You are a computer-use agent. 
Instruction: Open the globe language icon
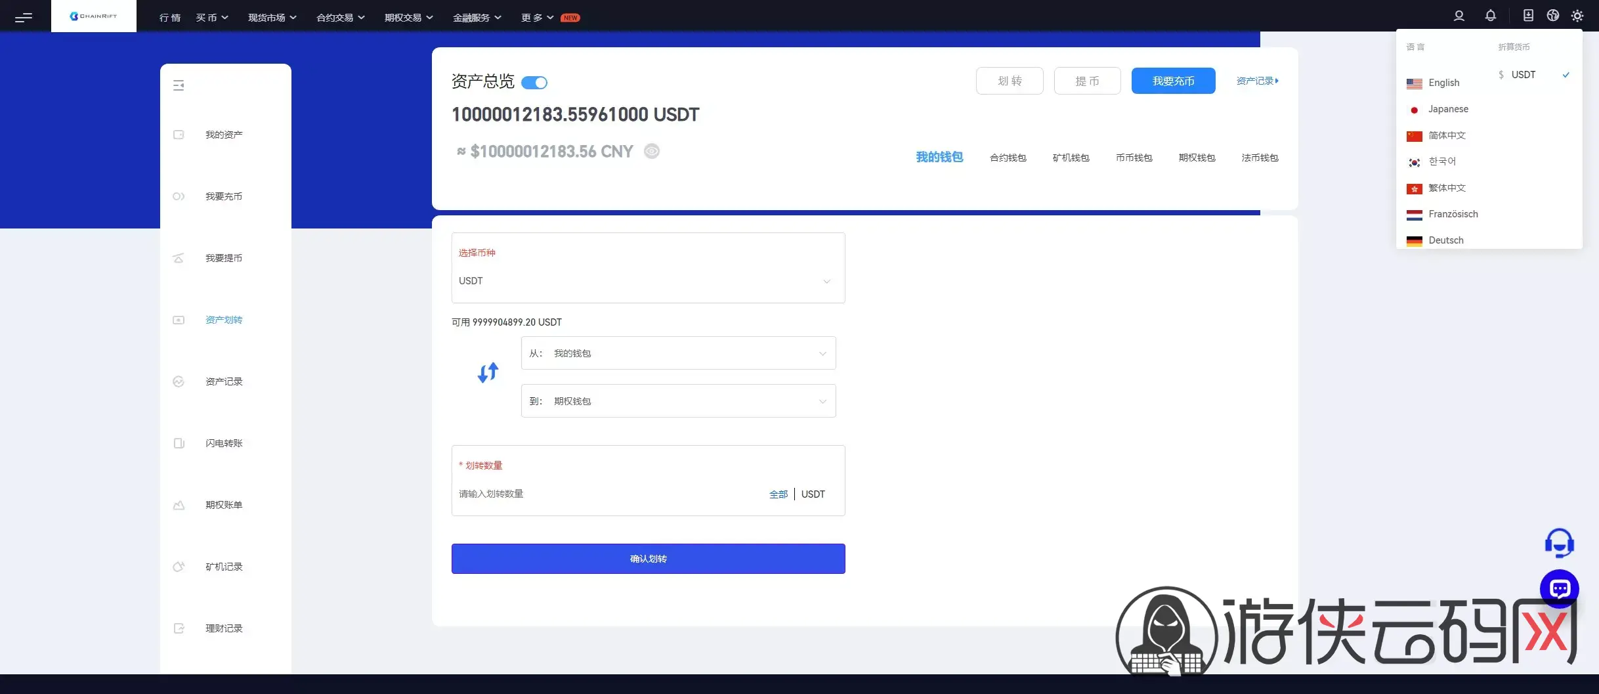pyautogui.click(x=1552, y=16)
